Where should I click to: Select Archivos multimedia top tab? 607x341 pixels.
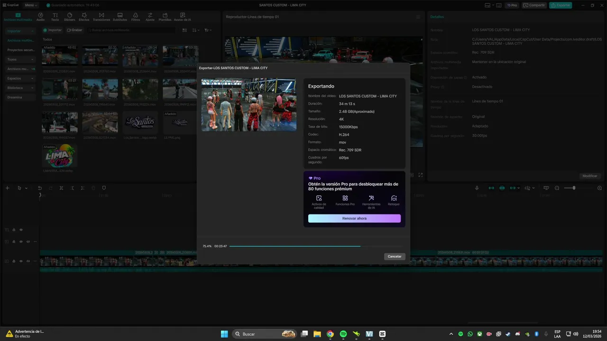coord(18,17)
